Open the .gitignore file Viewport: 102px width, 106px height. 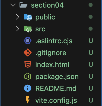[x=51, y=53]
